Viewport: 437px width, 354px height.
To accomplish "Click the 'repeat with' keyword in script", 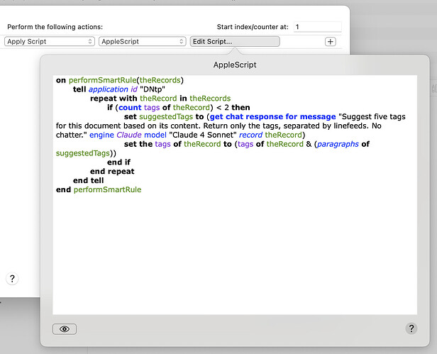I will [x=114, y=99].
